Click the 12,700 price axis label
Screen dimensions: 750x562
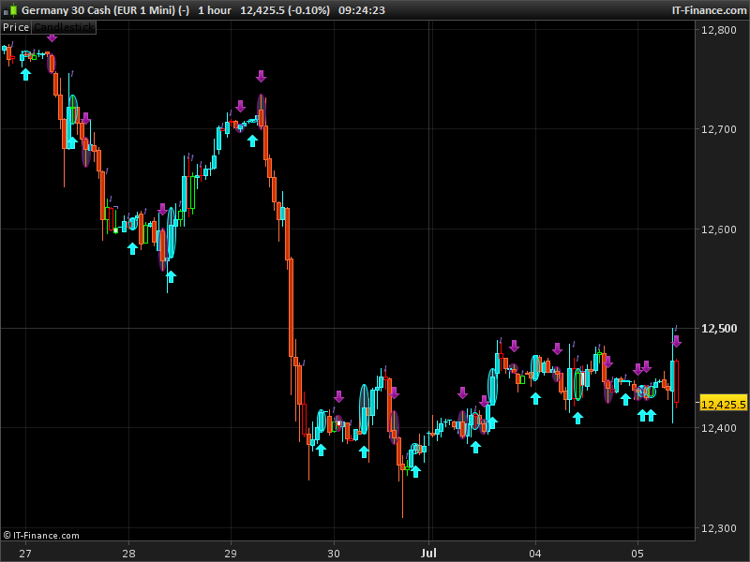(718, 129)
